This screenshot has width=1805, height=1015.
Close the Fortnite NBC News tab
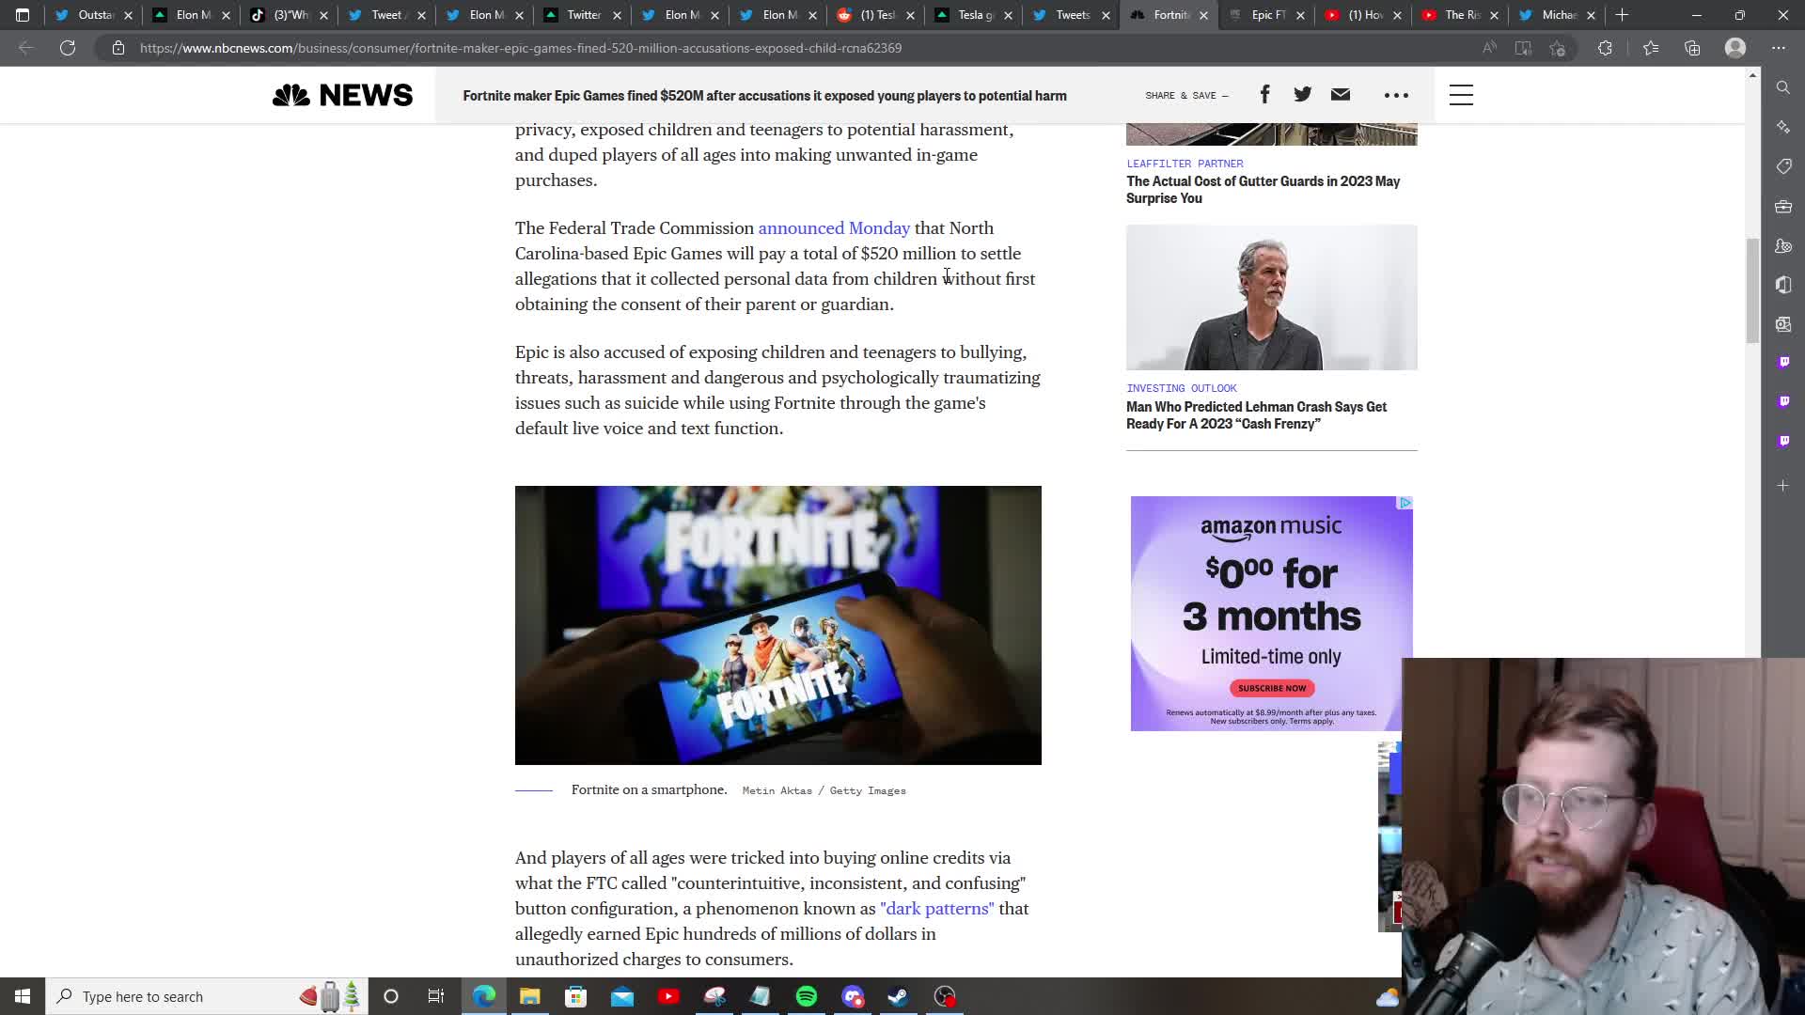coord(1203,15)
